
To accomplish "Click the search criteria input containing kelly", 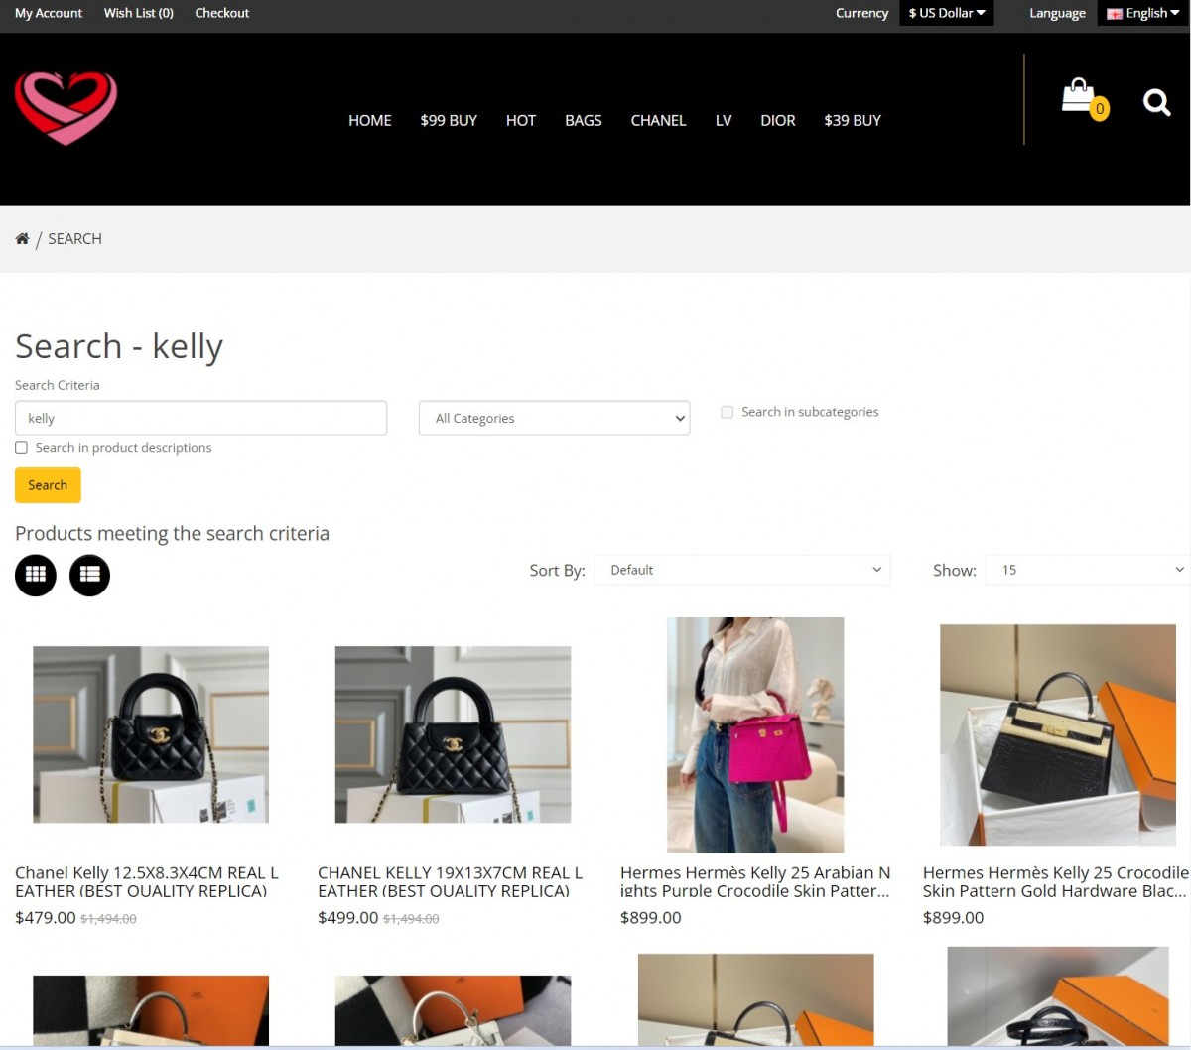I will pos(200,418).
